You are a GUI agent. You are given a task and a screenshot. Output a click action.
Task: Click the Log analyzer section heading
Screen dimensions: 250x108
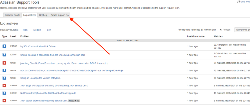click(9, 24)
